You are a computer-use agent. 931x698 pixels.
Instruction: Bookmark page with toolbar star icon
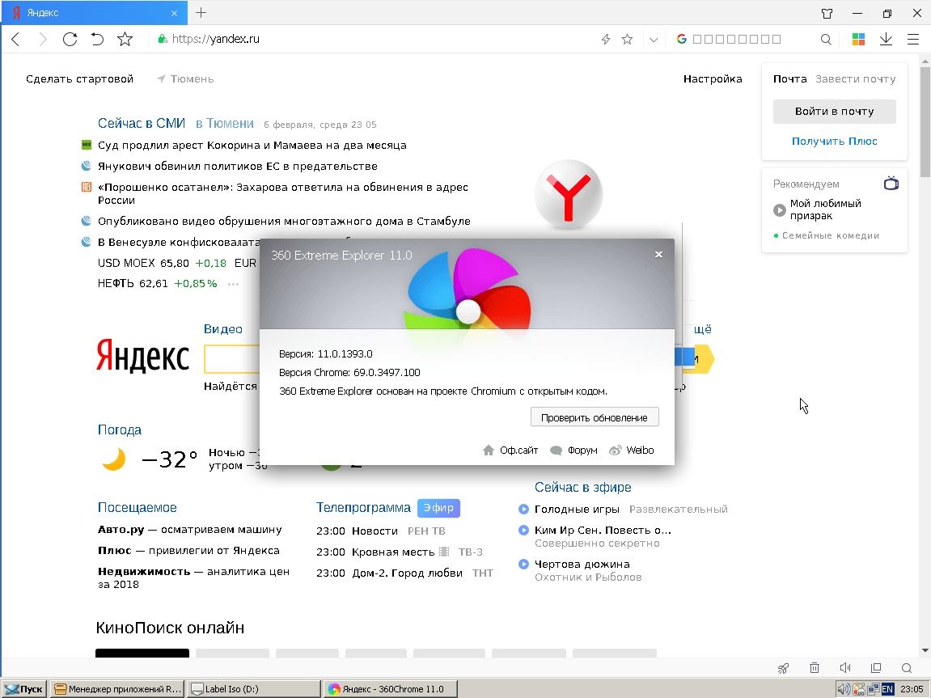pos(125,39)
